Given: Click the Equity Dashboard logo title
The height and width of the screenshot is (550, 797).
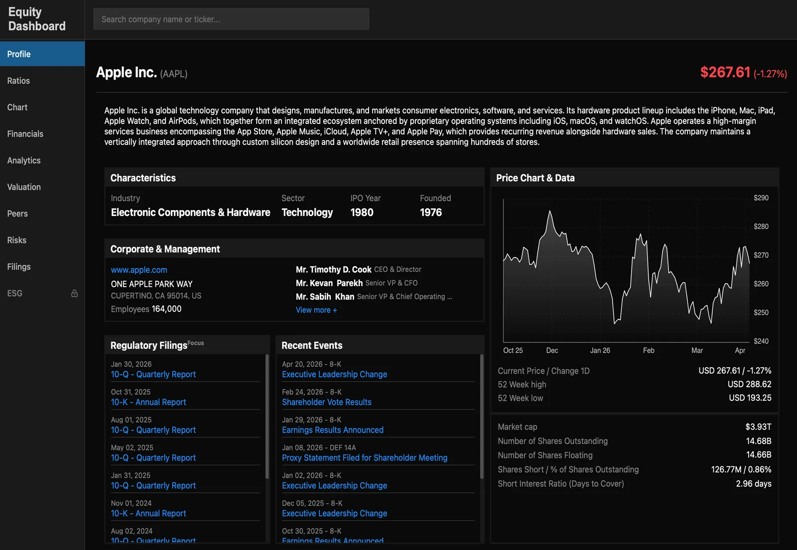Looking at the screenshot, I should pyautogui.click(x=37, y=19).
